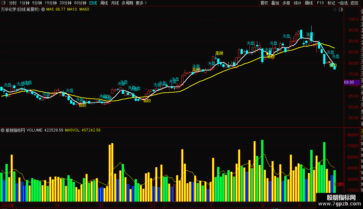Switch to 月线 monthly chart

[x=115, y=3]
